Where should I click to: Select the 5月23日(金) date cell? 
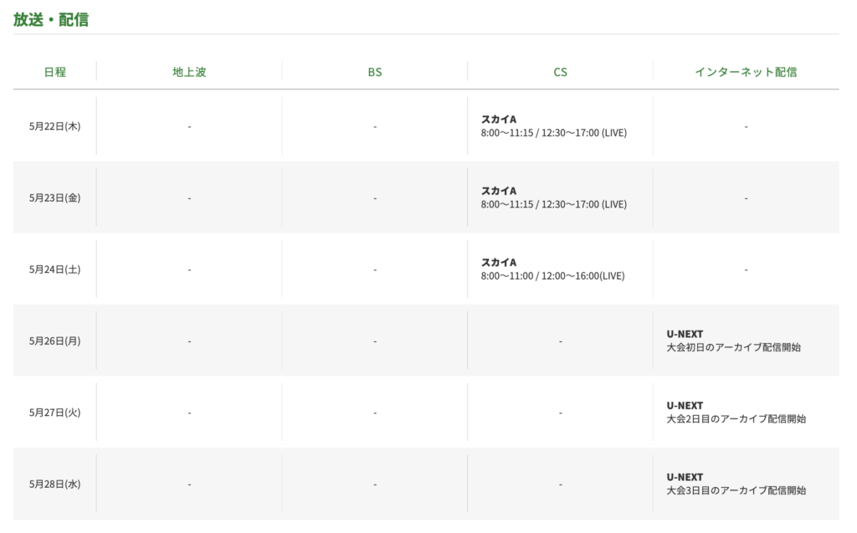[55, 198]
